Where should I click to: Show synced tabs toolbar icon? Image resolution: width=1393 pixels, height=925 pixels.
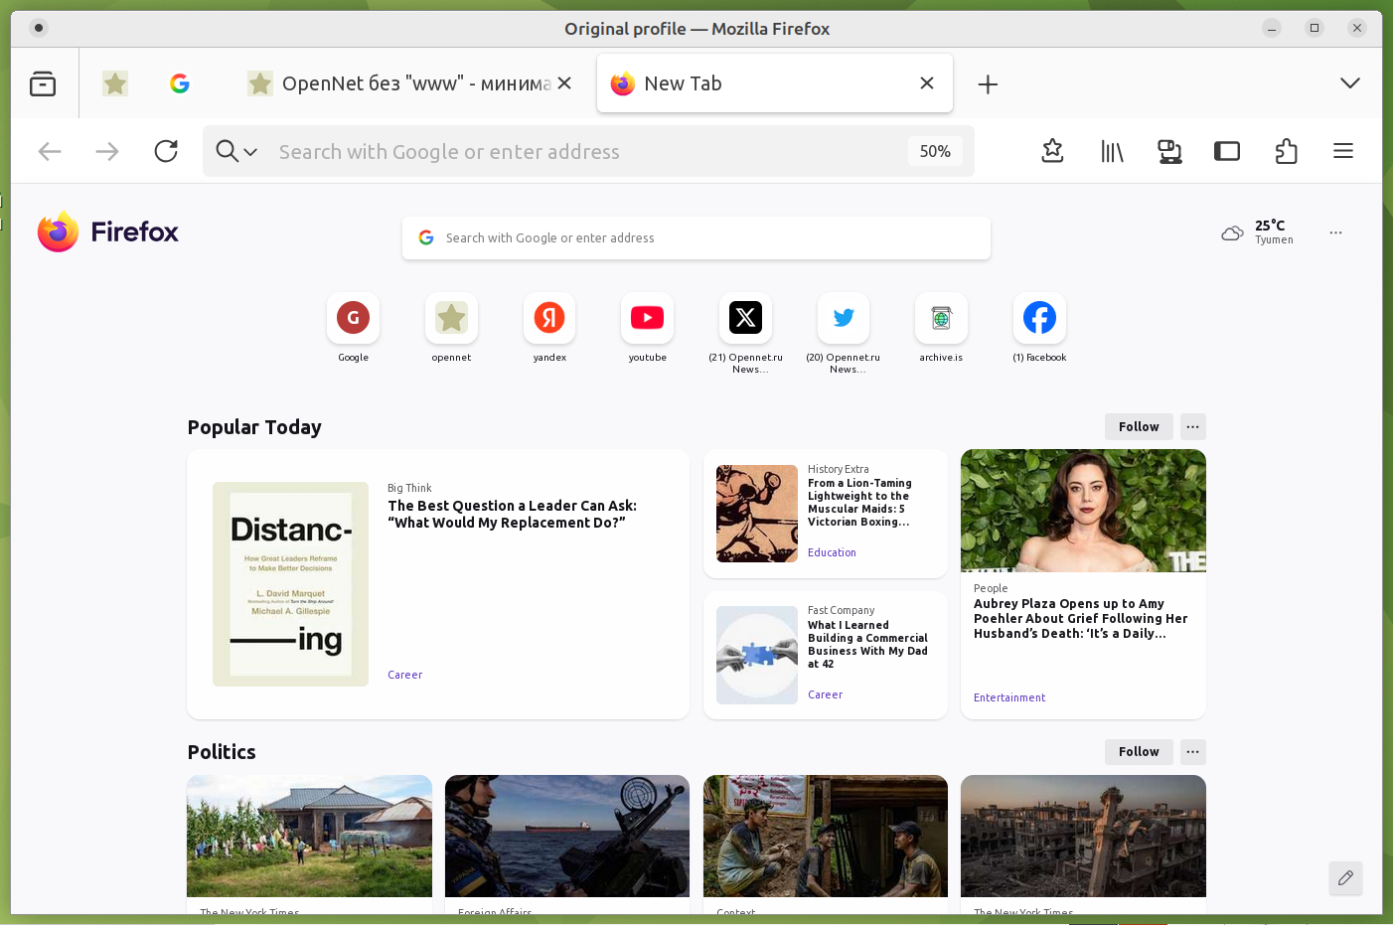1169,151
